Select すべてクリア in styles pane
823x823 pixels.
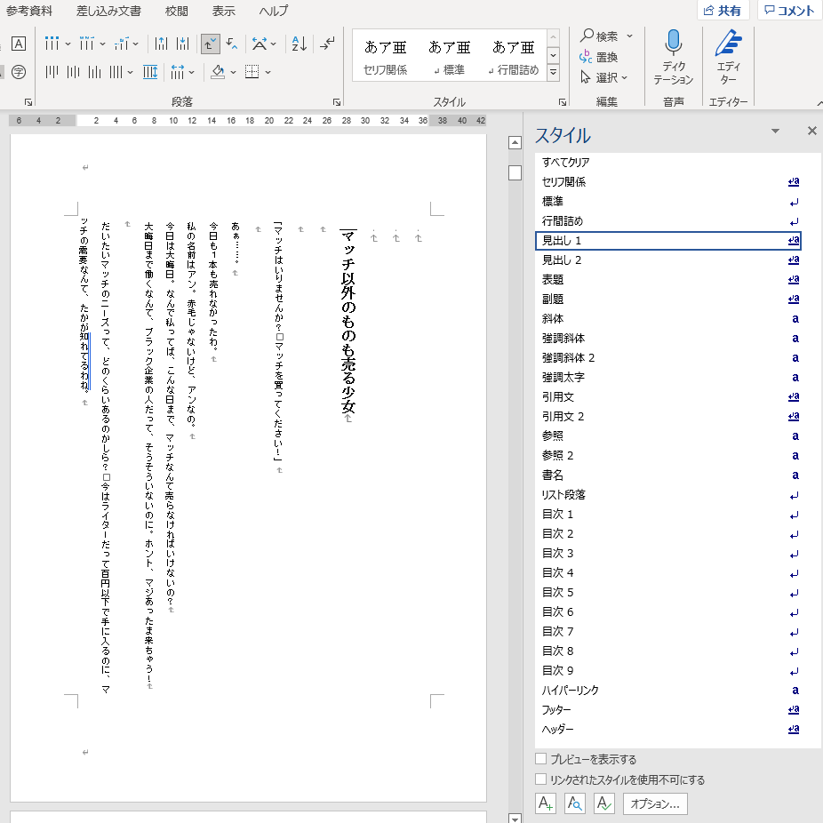click(x=668, y=162)
